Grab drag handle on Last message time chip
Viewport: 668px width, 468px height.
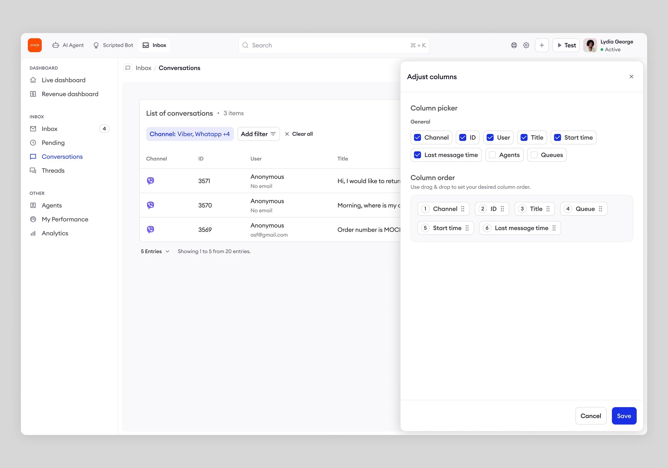tap(554, 228)
